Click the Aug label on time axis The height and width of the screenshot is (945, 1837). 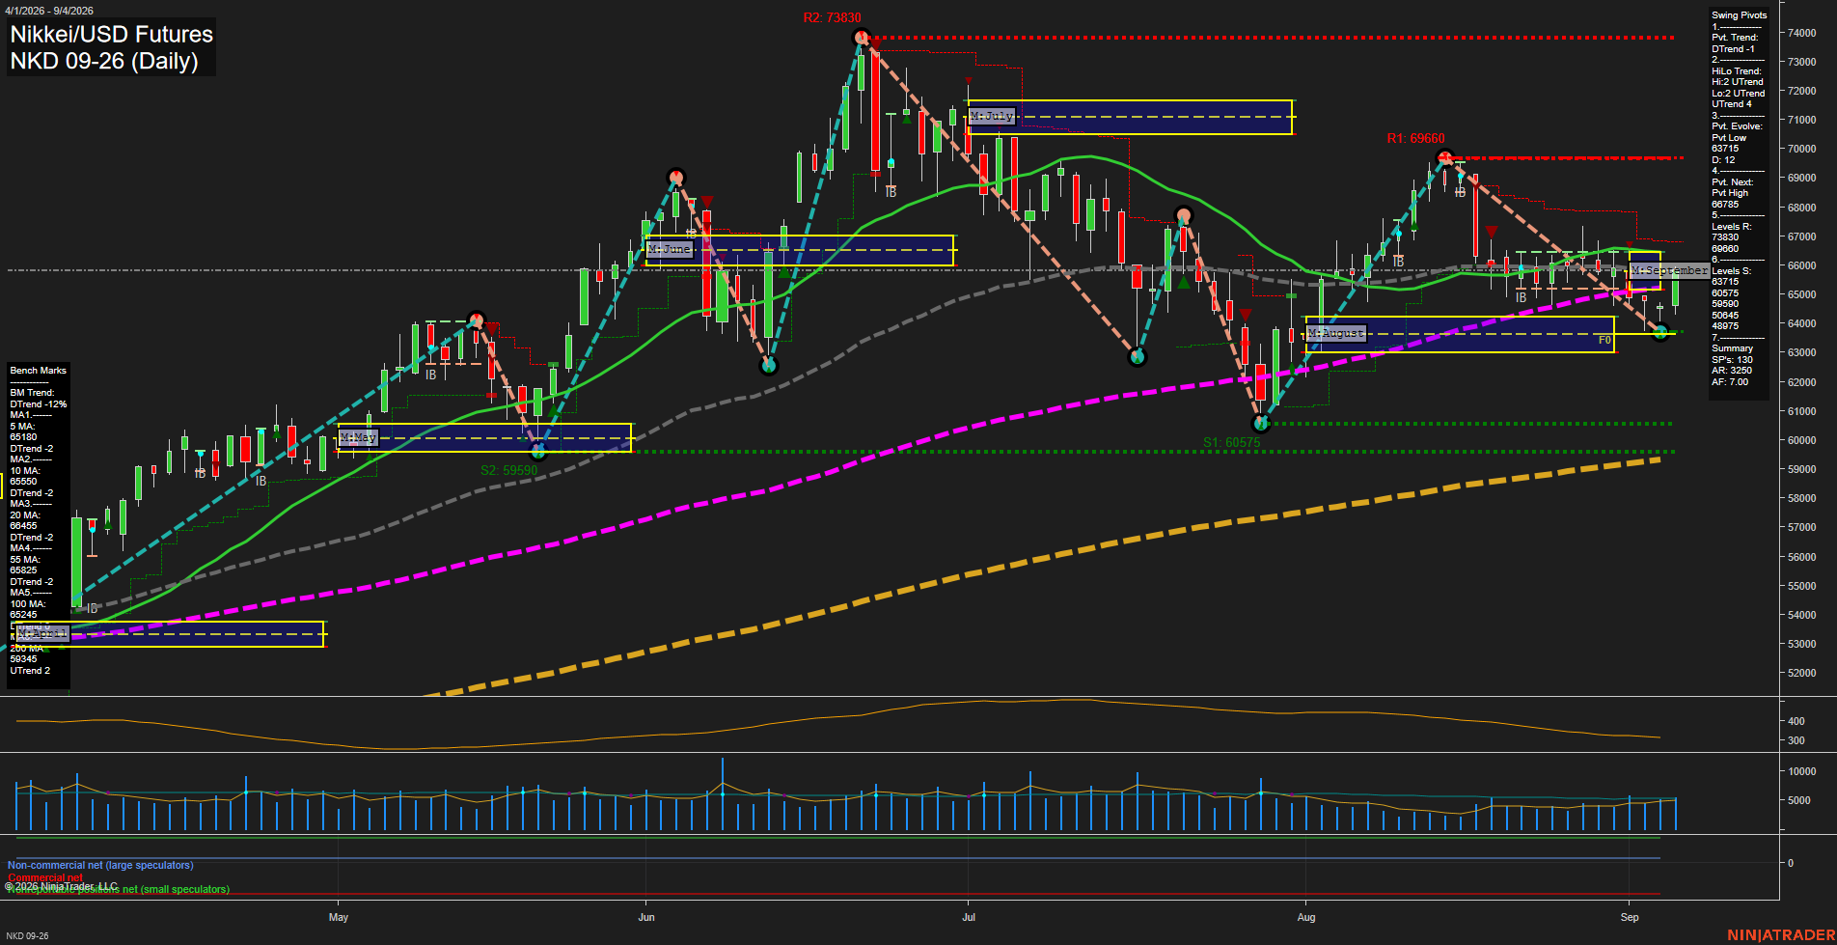(x=1306, y=917)
